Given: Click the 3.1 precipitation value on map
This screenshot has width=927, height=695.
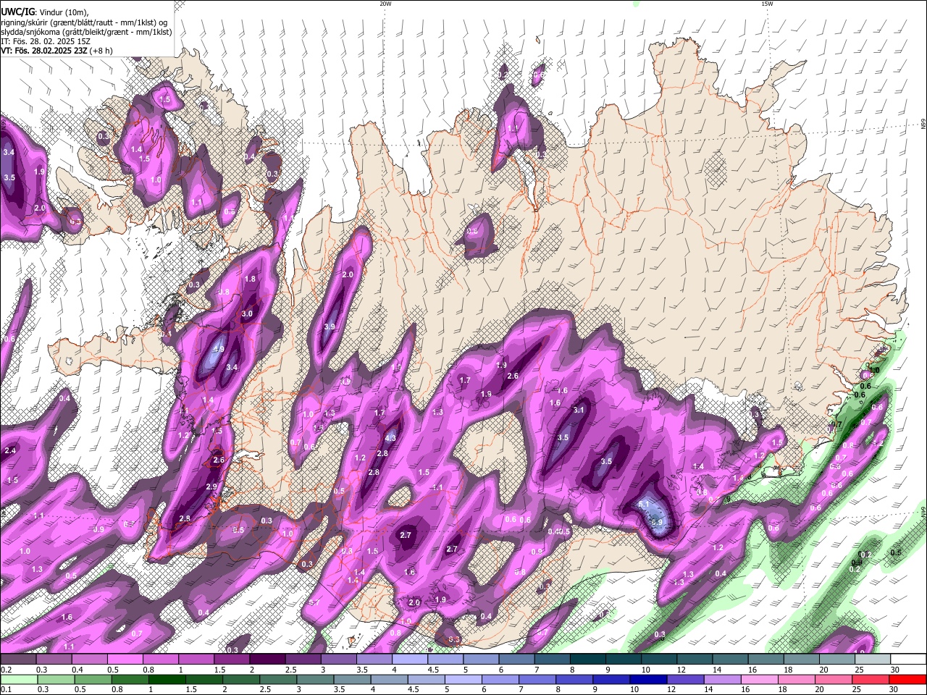Looking at the screenshot, I should [579, 410].
